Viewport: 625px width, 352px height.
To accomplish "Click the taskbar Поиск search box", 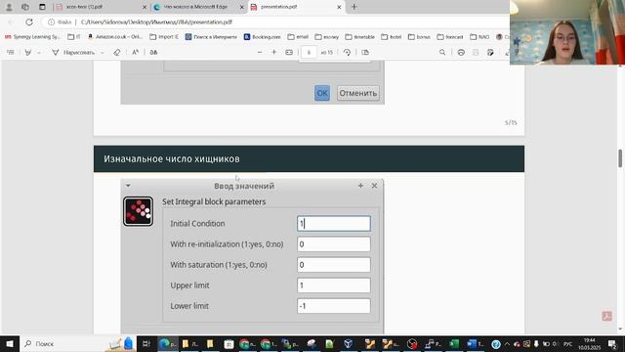I will tap(78, 343).
